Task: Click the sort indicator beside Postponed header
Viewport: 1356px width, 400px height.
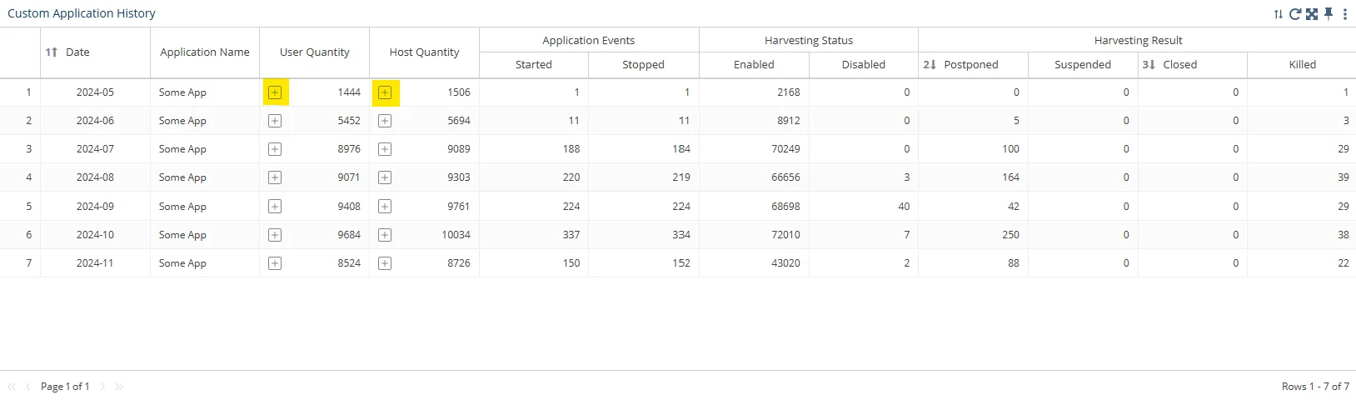Action: [x=930, y=64]
